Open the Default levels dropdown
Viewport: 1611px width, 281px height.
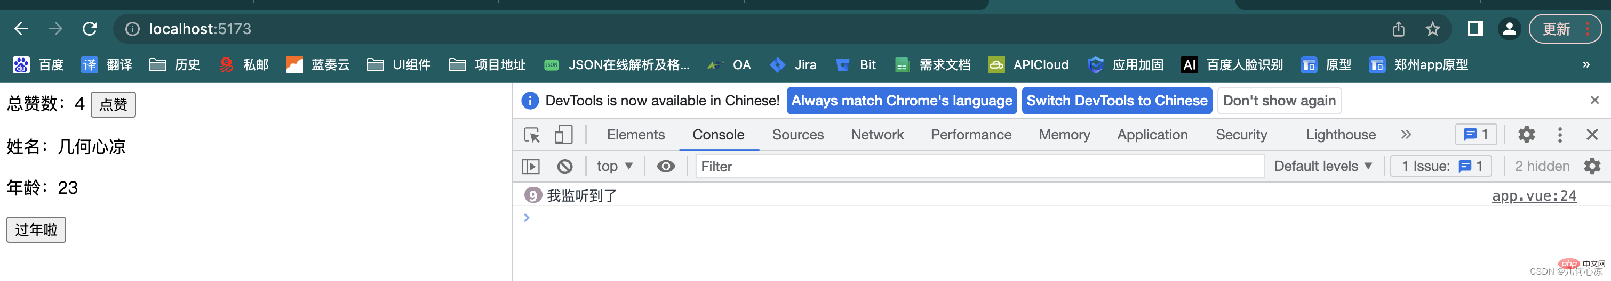coord(1323,166)
